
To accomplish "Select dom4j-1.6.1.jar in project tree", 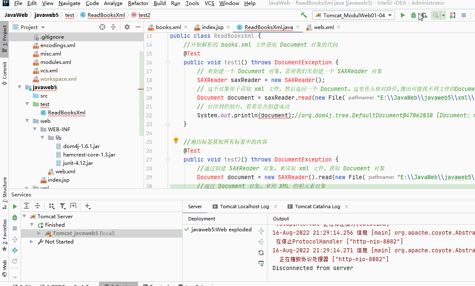I will click(81, 146).
